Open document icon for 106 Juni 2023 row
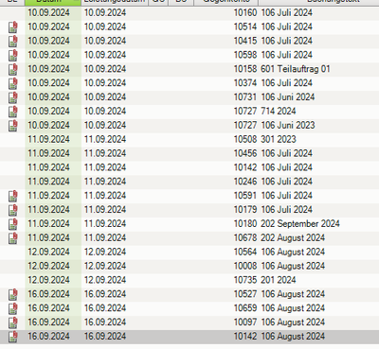 point(13,126)
